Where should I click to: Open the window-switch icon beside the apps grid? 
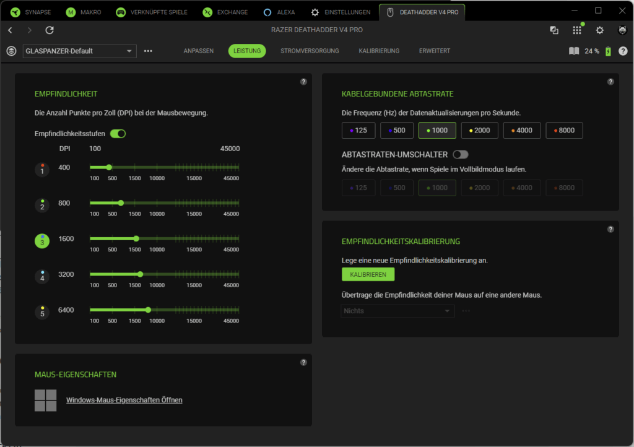point(554,30)
